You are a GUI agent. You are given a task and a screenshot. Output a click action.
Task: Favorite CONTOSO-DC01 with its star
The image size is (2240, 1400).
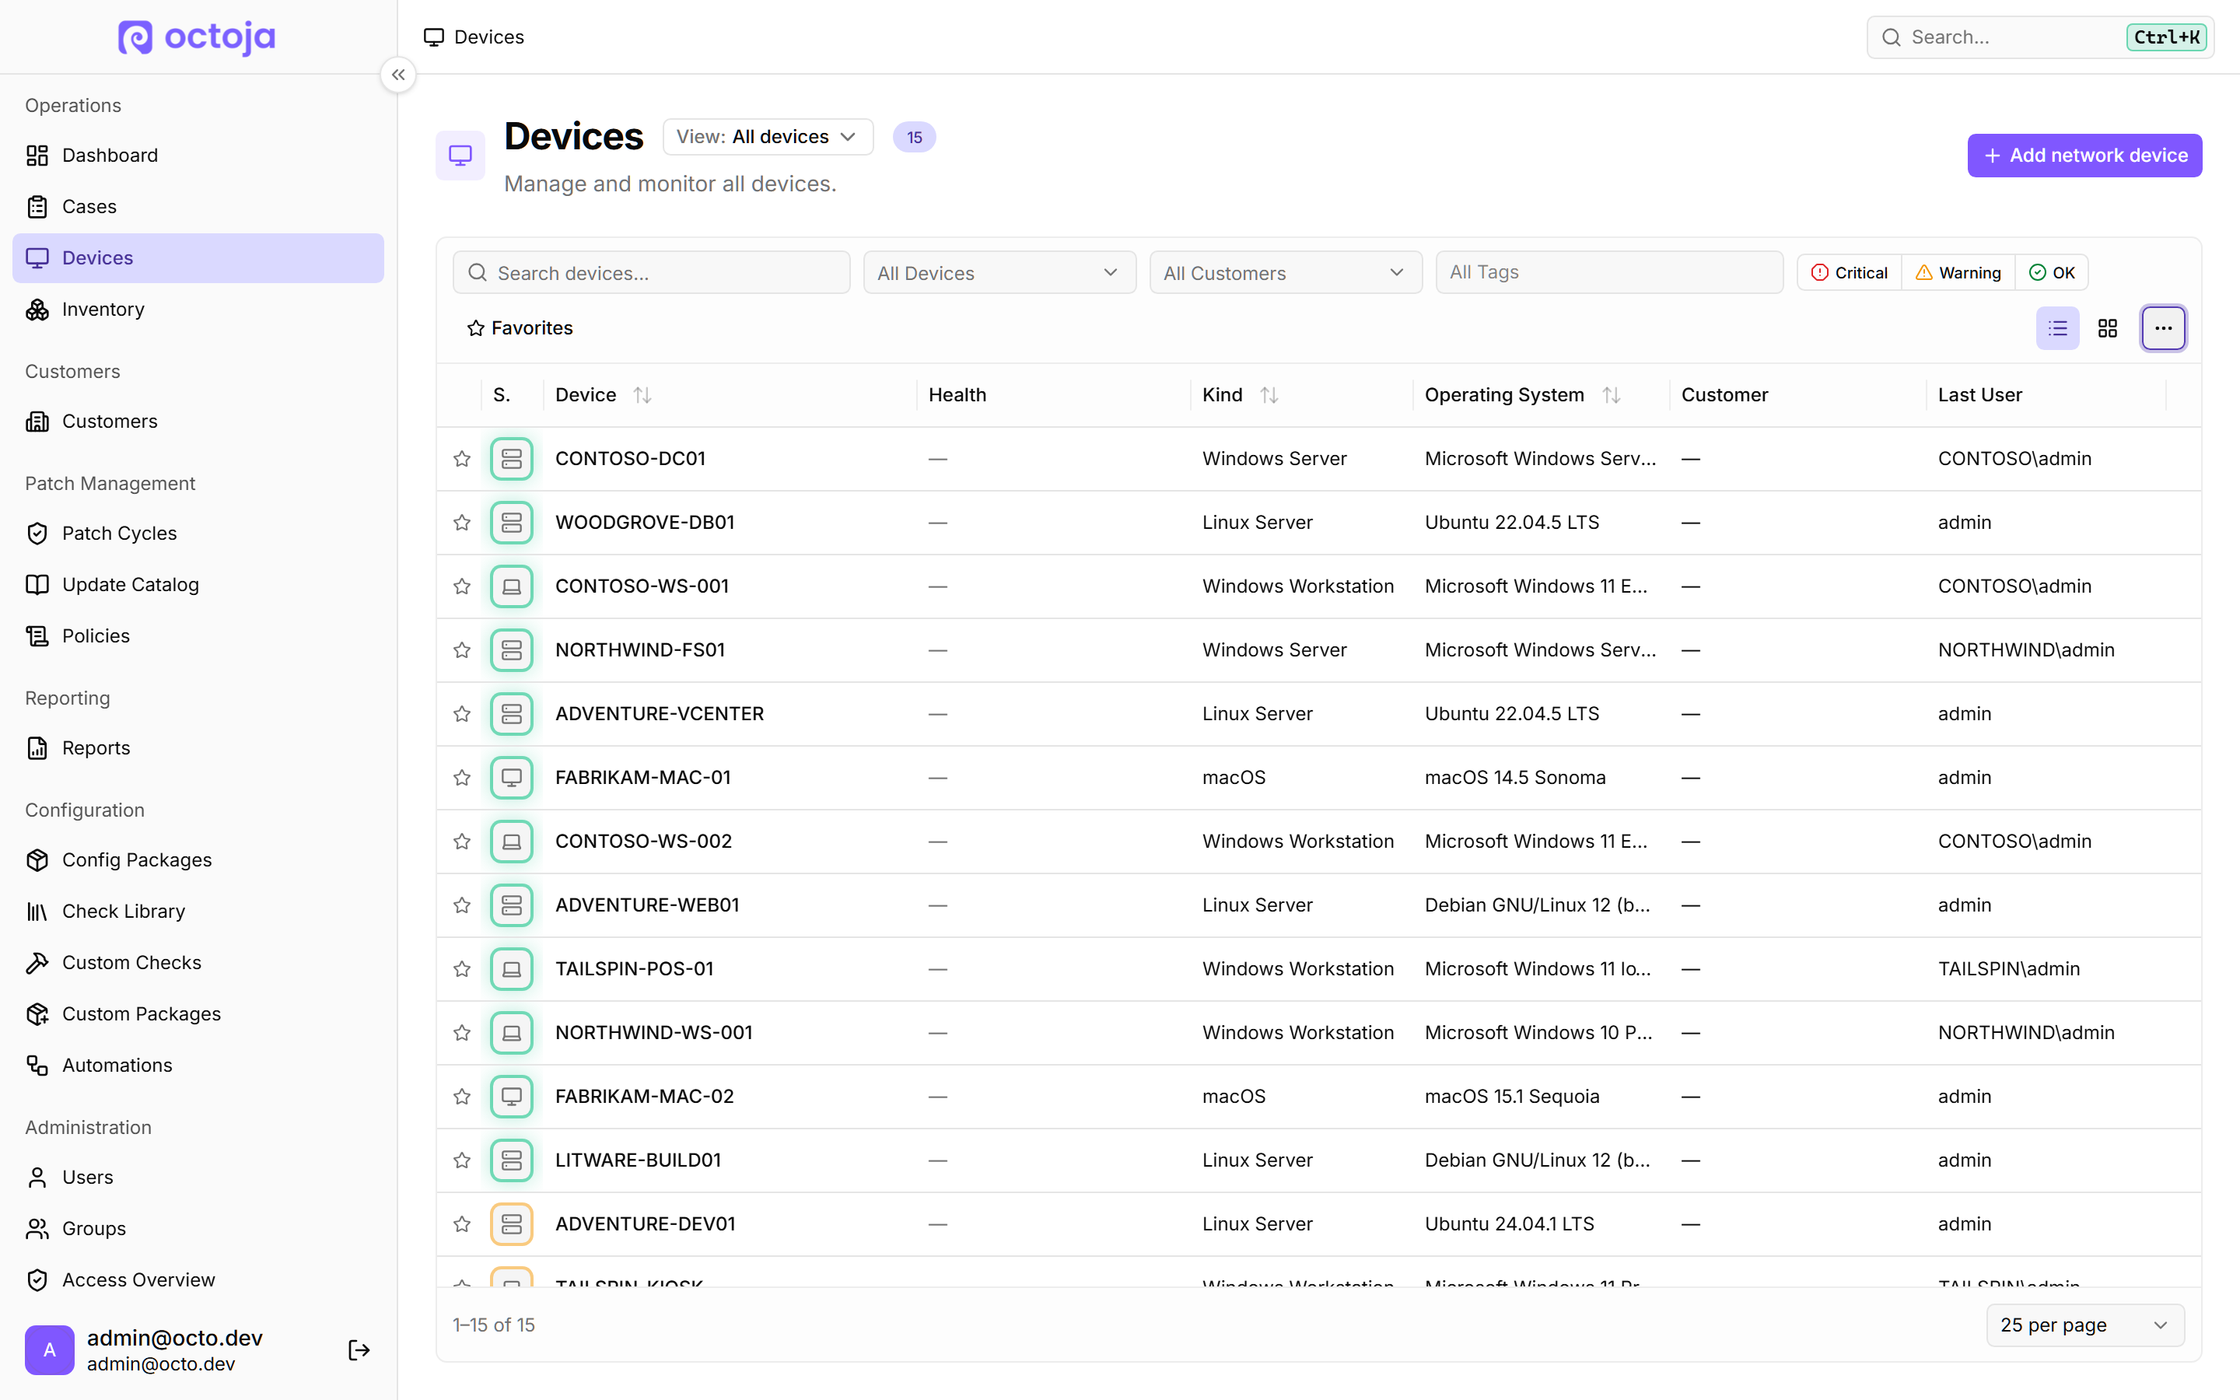[462, 459]
